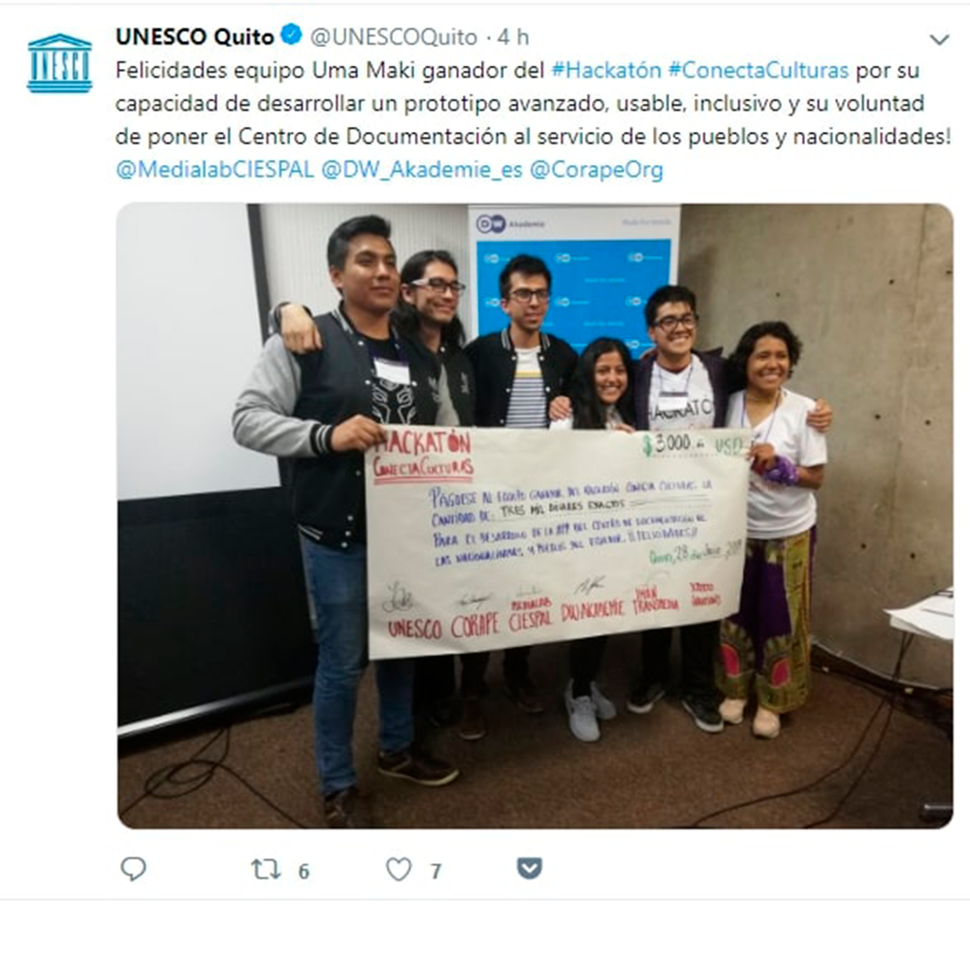The height and width of the screenshot is (970, 970).
Task: Open the 4 h timestamp link
Action: click(x=513, y=37)
